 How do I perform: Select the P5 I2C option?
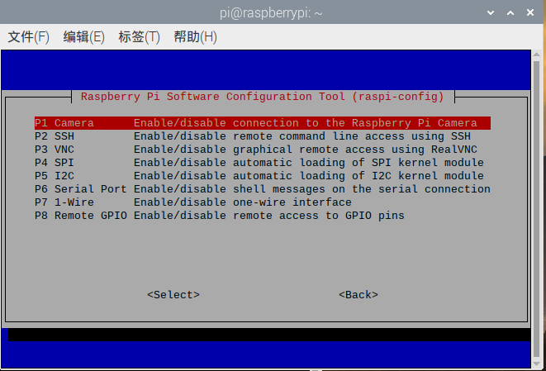263,176
